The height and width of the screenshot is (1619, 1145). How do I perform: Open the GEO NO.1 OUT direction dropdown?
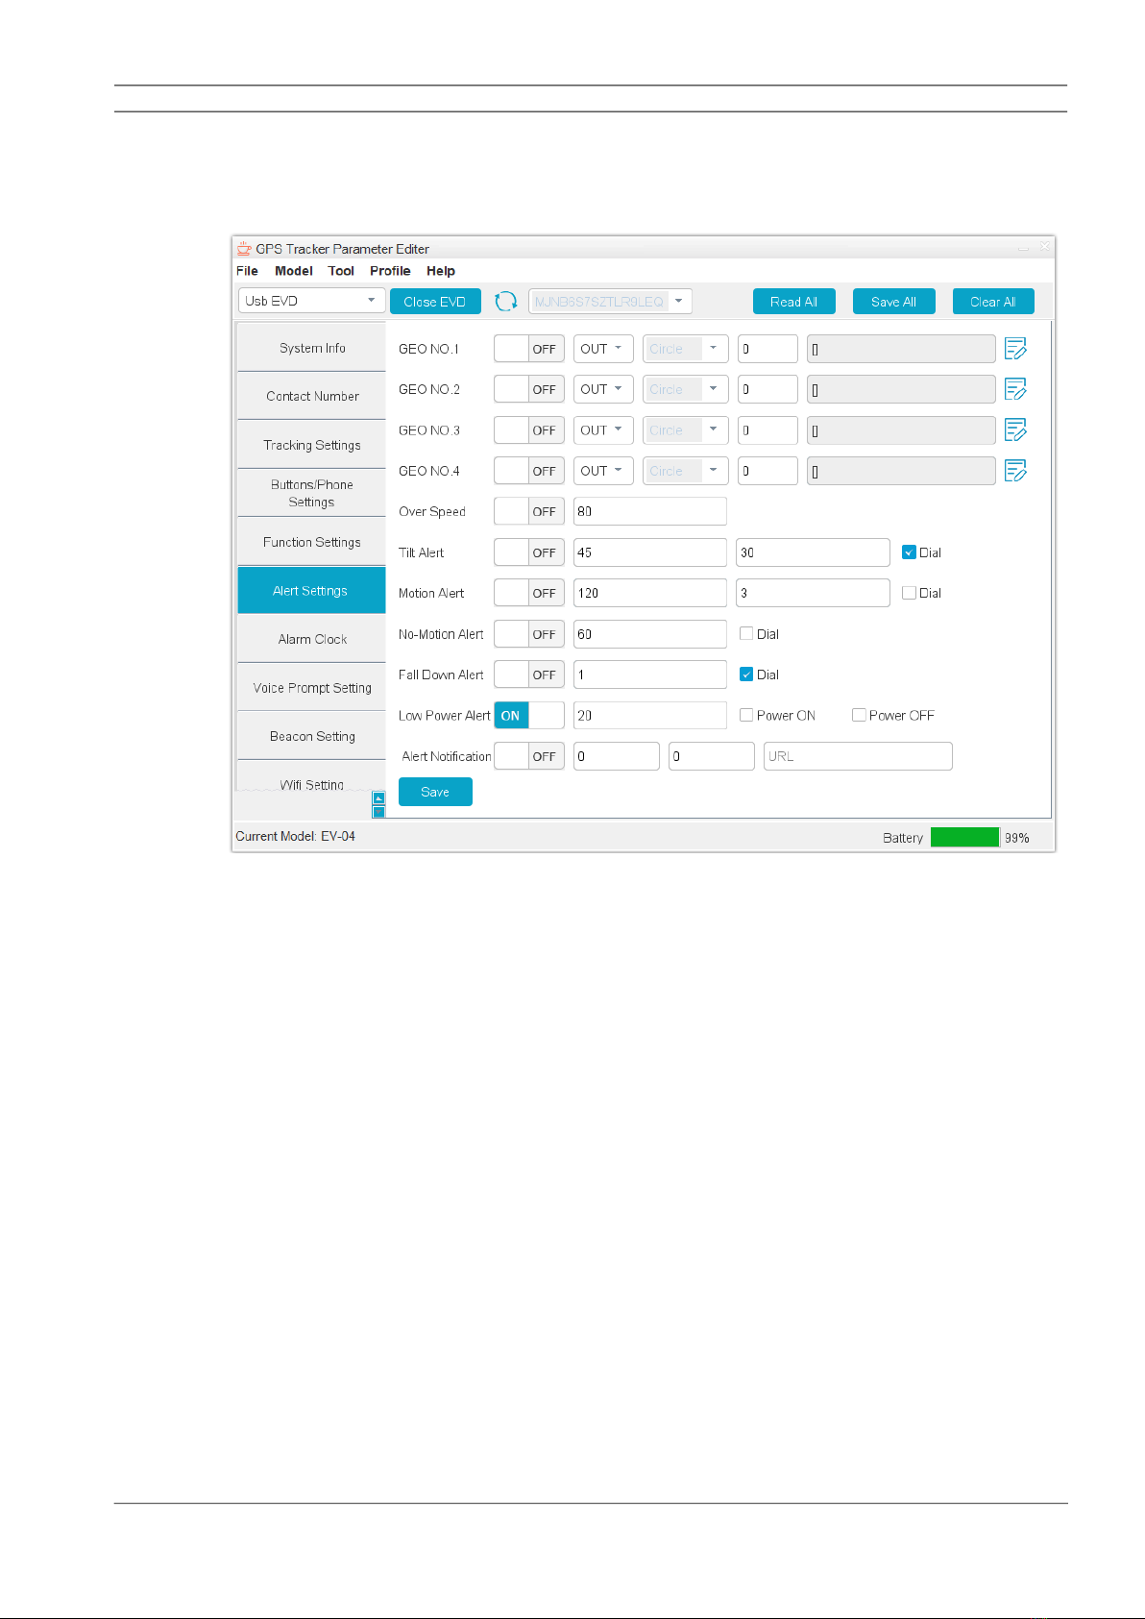click(x=603, y=349)
